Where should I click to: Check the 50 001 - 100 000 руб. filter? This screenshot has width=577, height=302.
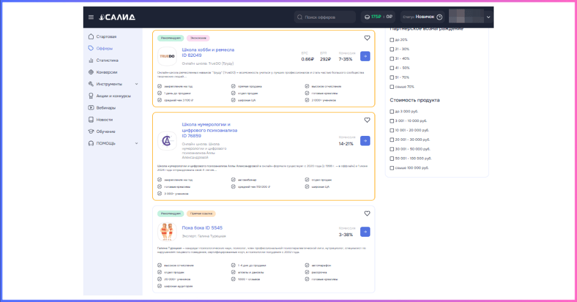coord(392,158)
